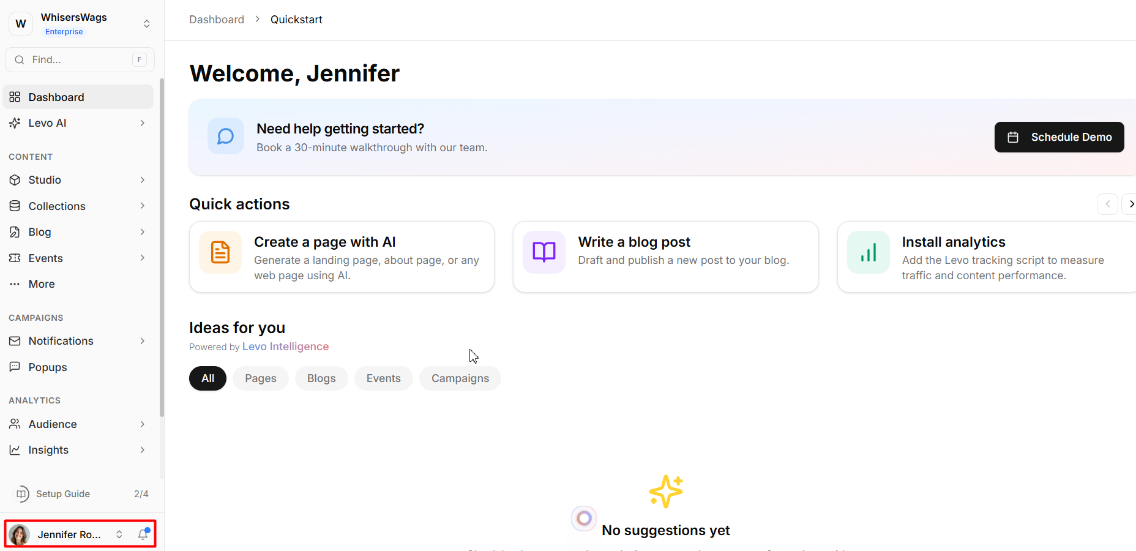Image resolution: width=1136 pixels, height=551 pixels.
Task: Click the Schedule Demo button
Action: click(1059, 137)
